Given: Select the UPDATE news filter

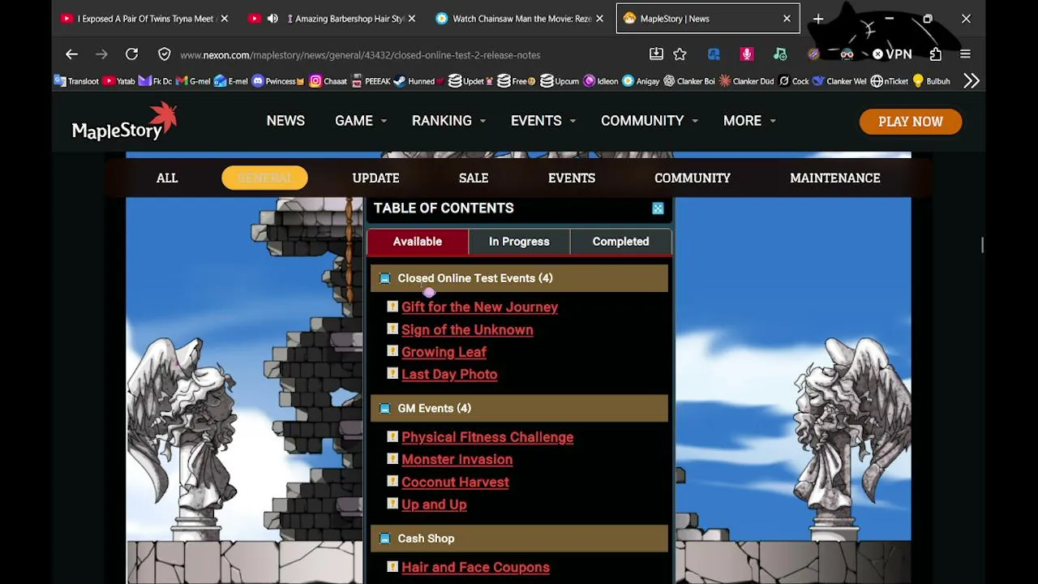Looking at the screenshot, I should [375, 178].
